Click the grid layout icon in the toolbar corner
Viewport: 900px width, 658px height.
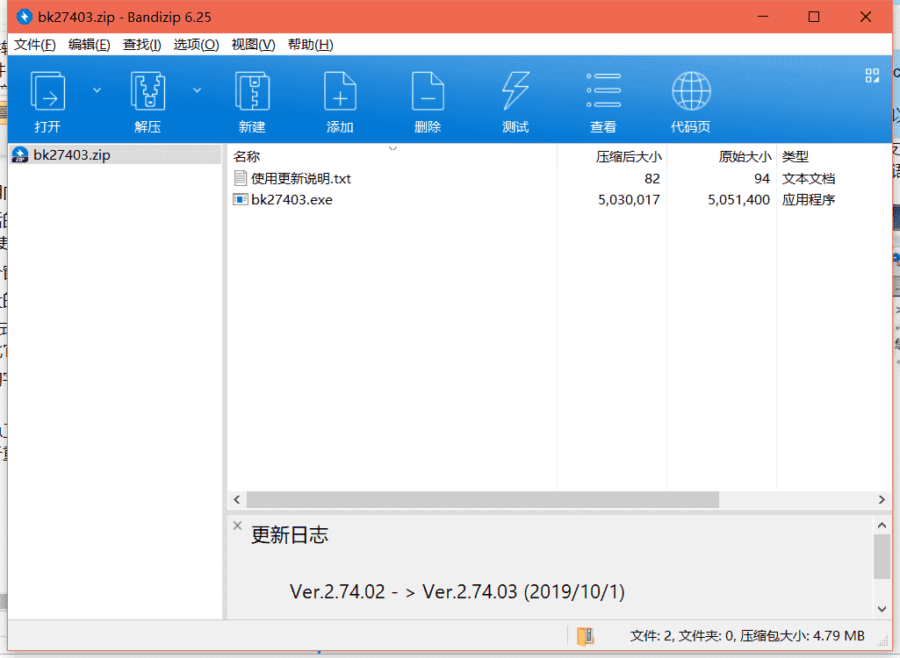point(872,75)
